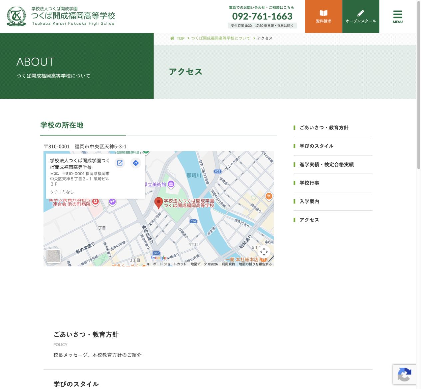The height and width of the screenshot is (389, 421).
Task: Click the school crest logo
Action: pos(16,16)
